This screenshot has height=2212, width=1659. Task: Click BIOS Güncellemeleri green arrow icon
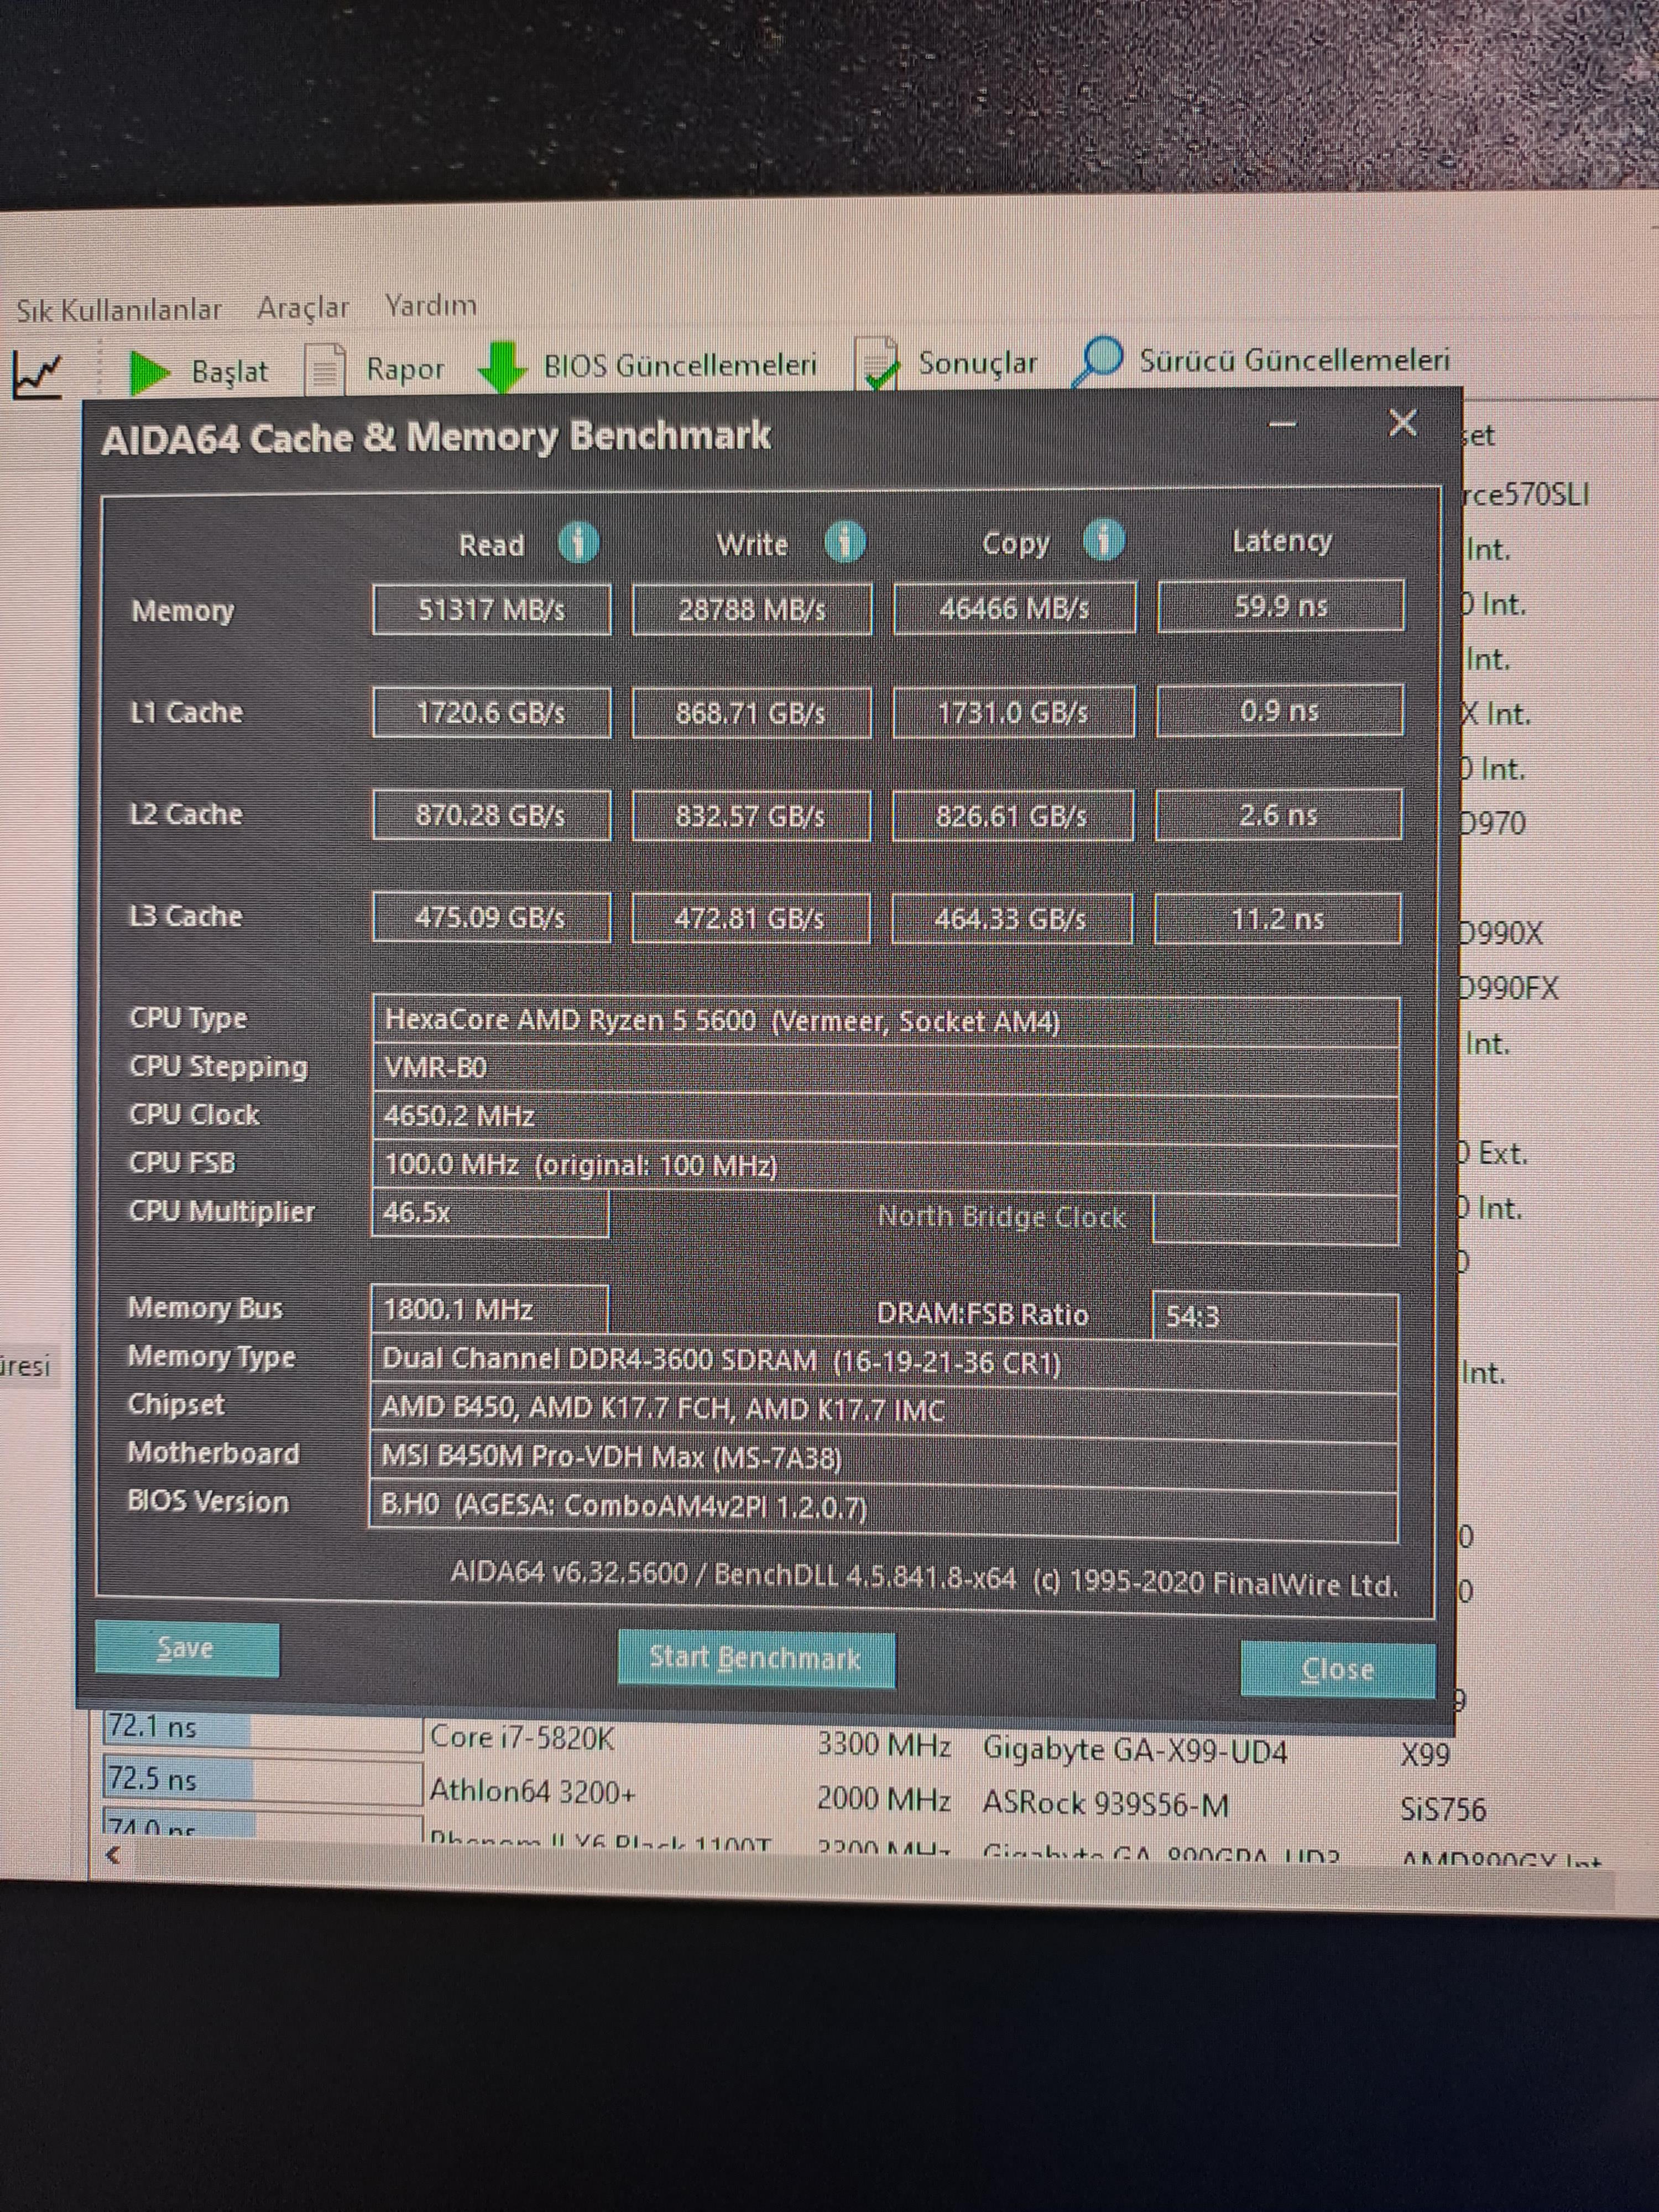pos(502,367)
